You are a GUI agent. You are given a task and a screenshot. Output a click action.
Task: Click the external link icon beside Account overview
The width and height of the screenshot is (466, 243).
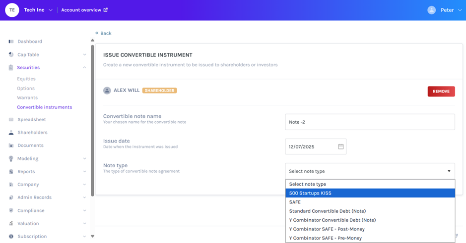(105, 10)
